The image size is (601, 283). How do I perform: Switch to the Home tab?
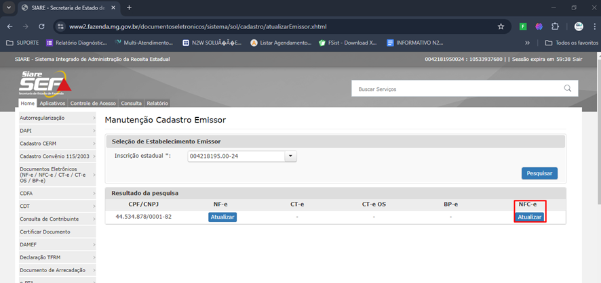pos(28,104)
